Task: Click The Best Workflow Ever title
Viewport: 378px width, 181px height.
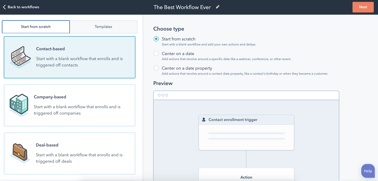Action: 182,7
